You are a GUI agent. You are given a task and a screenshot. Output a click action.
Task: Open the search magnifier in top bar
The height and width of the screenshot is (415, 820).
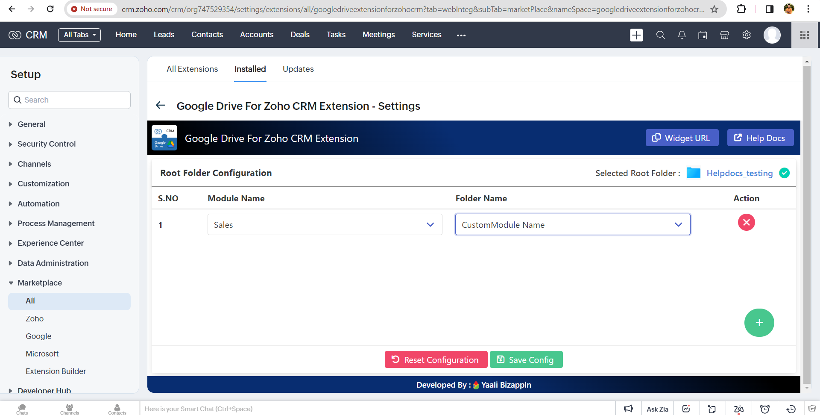click(660, 35)
